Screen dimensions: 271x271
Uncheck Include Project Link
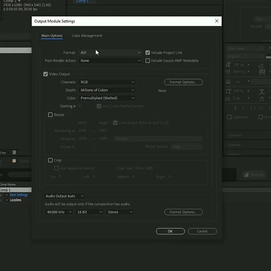point(148,53)
